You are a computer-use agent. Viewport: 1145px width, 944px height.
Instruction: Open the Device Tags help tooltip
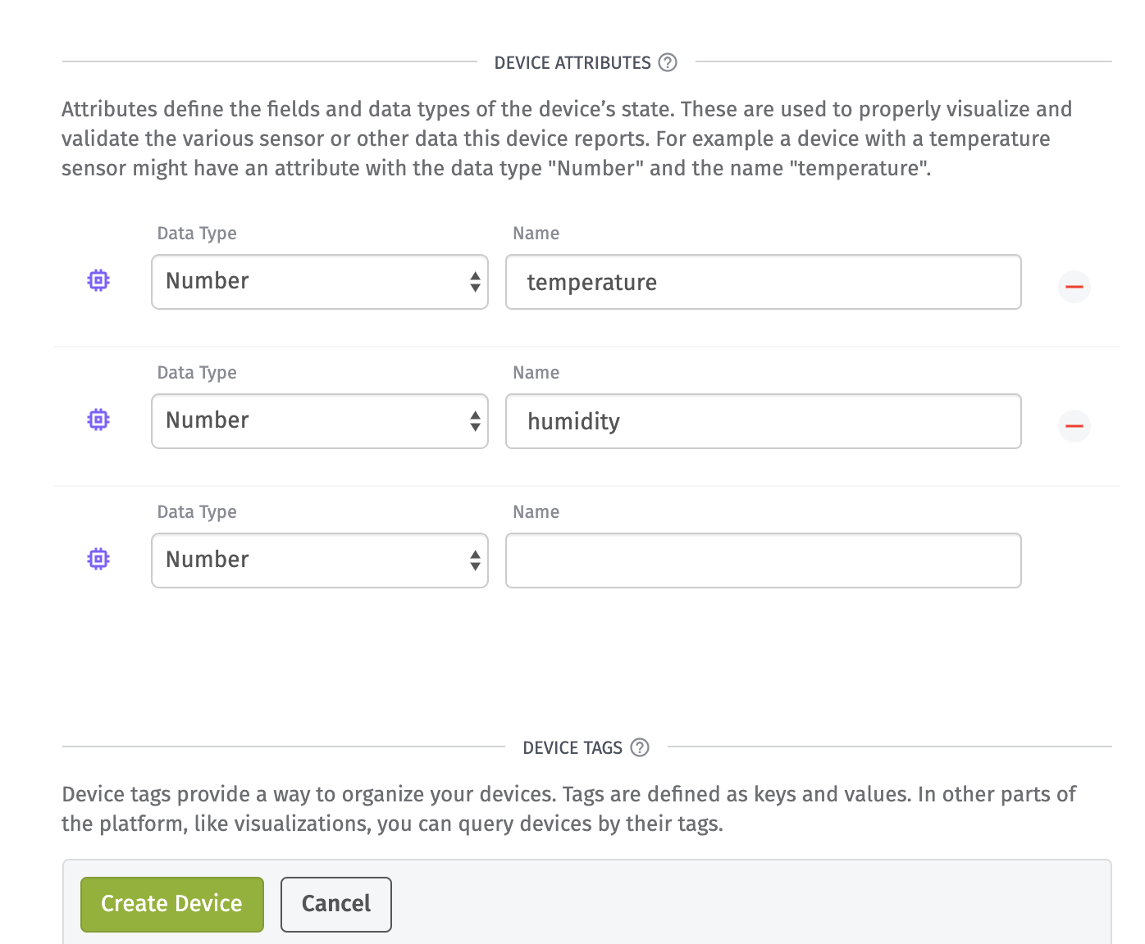coord(639,747)
